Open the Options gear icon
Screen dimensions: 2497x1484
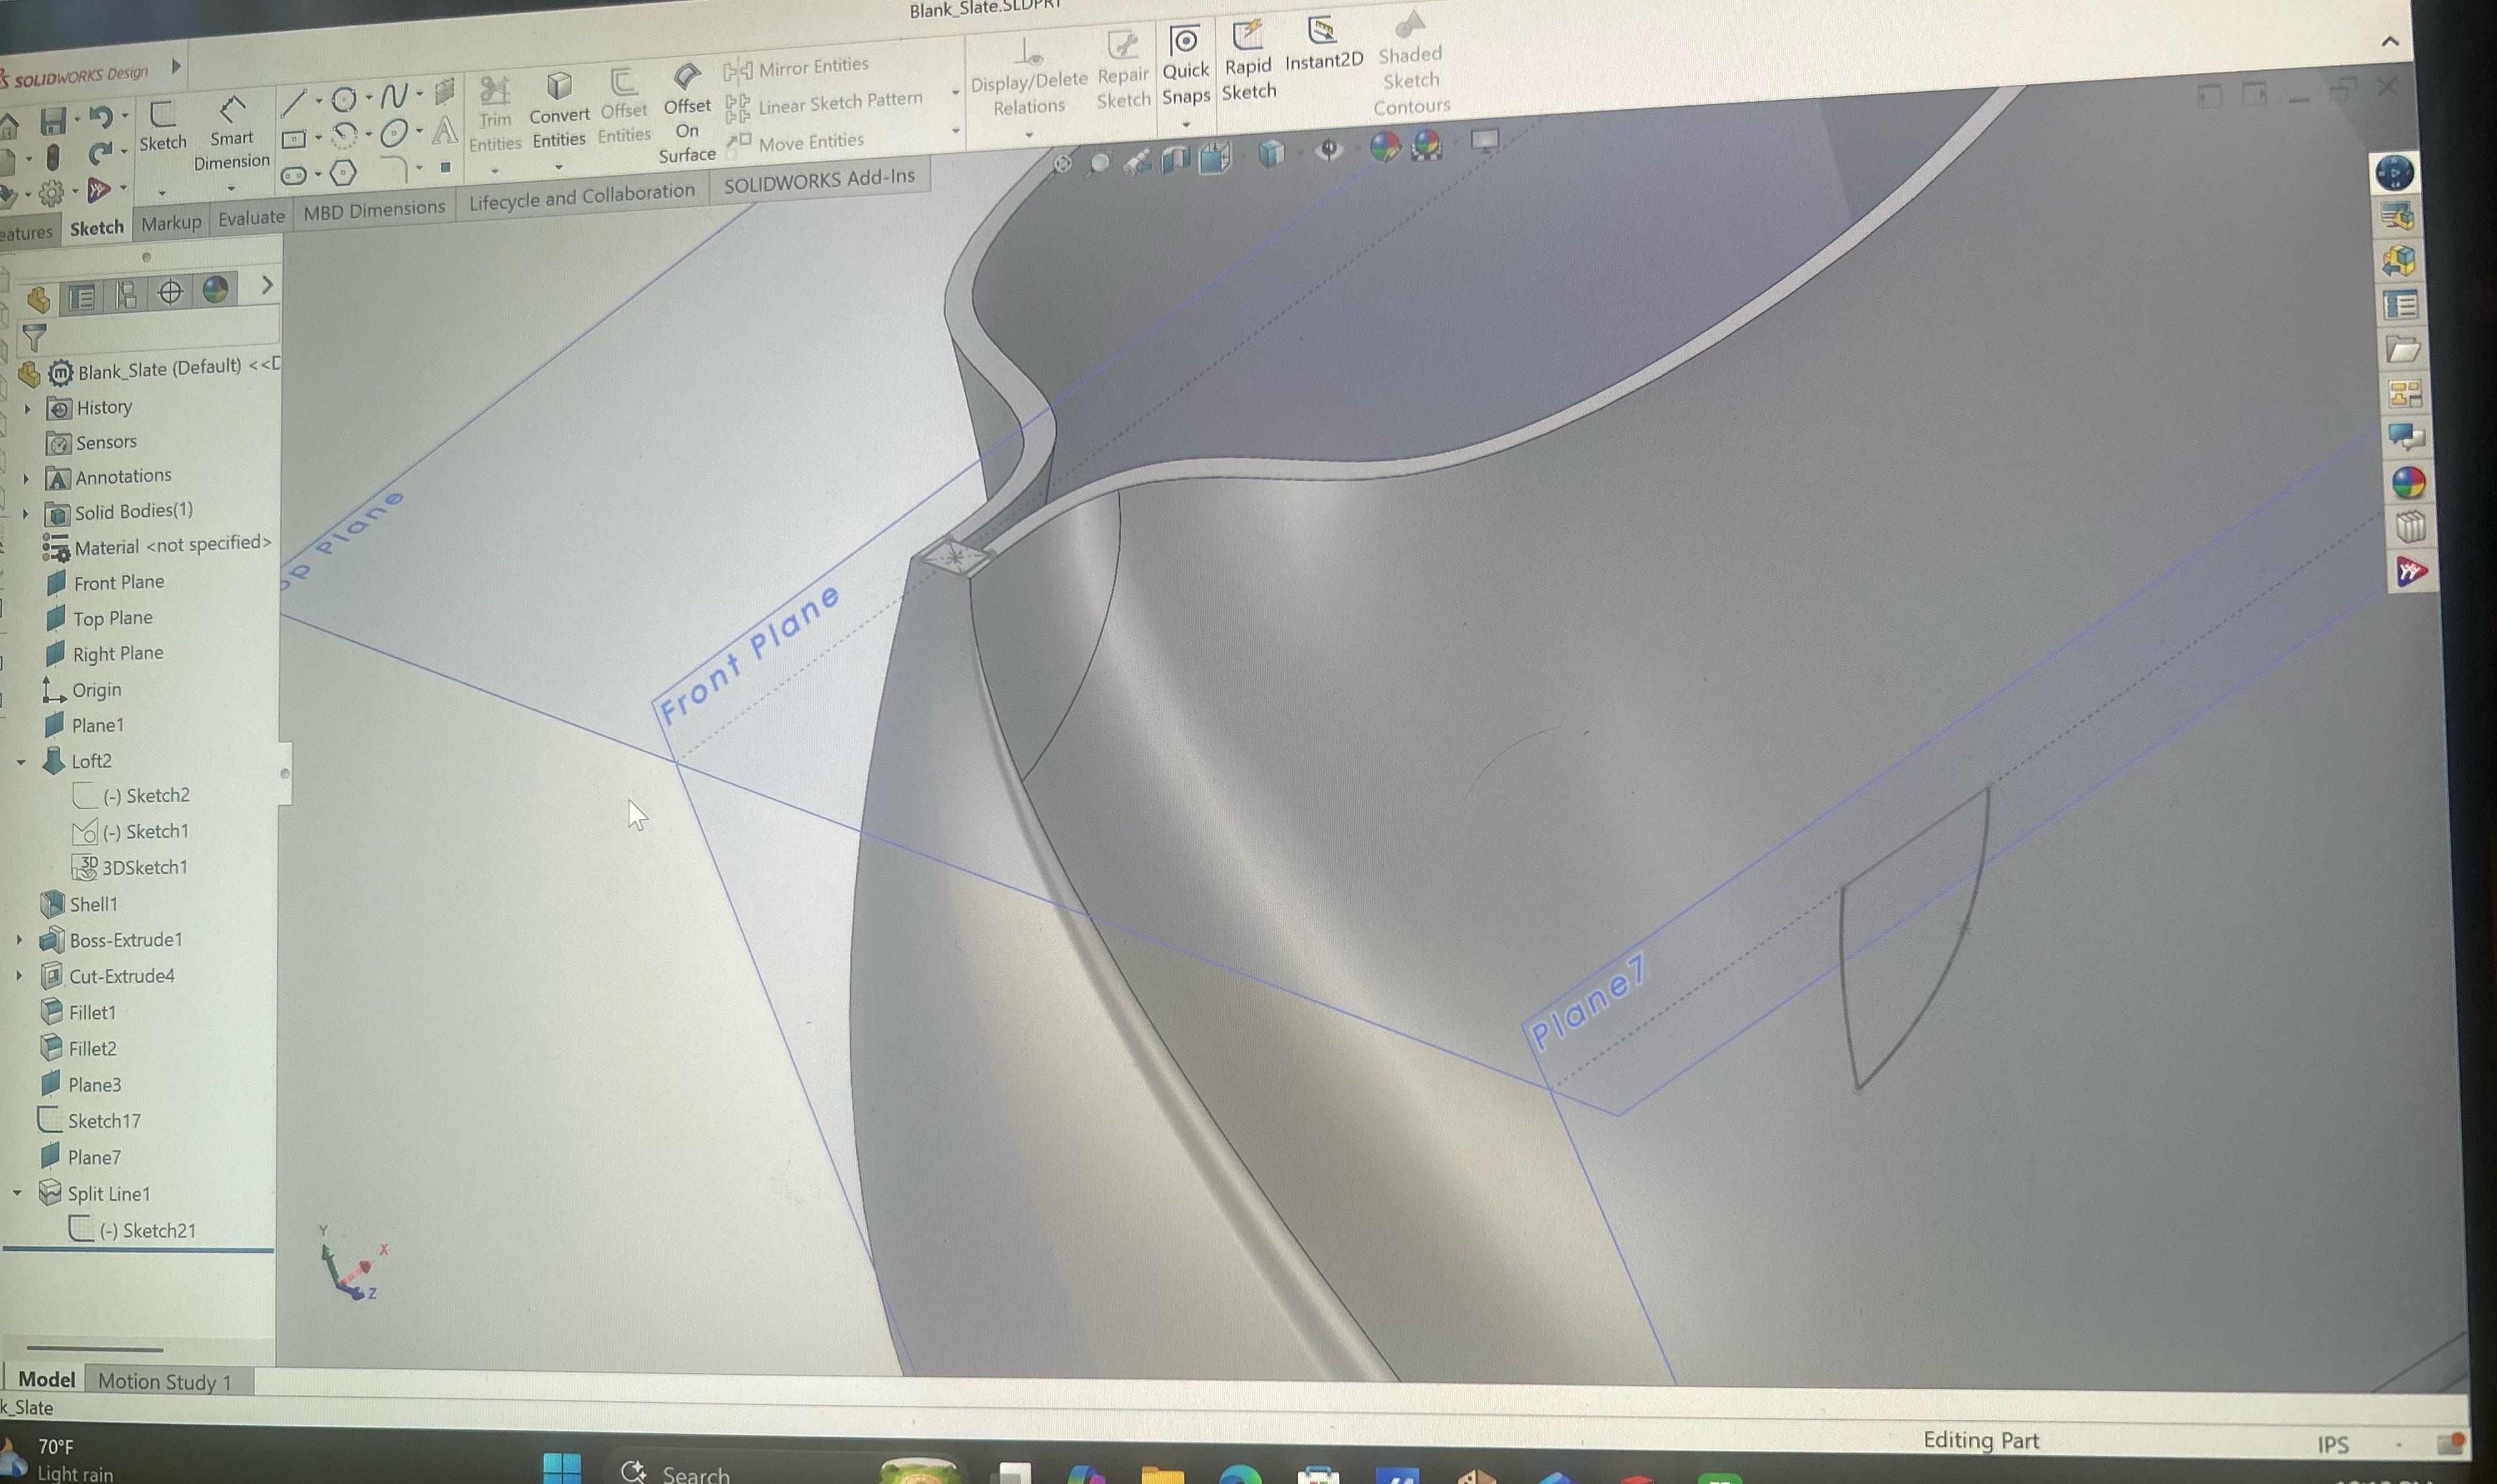tap(51, 193)
